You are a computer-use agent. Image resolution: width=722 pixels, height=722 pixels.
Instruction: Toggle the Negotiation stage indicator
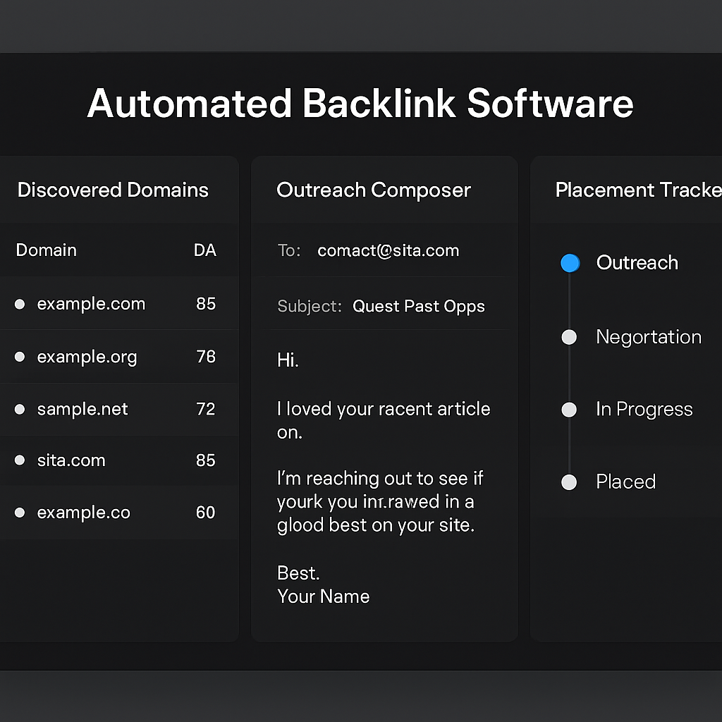tap(569, 337)
